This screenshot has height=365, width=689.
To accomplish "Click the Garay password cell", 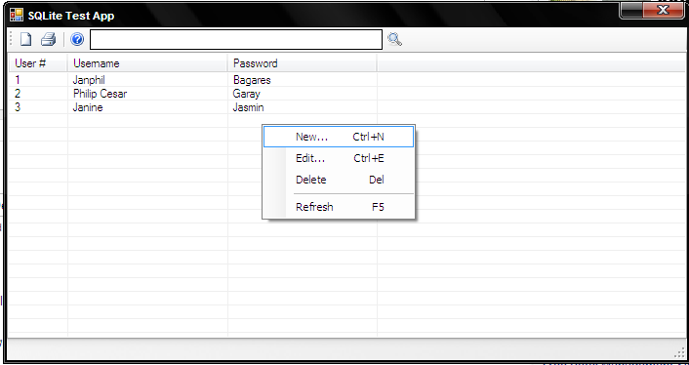I will pos(247,94).
